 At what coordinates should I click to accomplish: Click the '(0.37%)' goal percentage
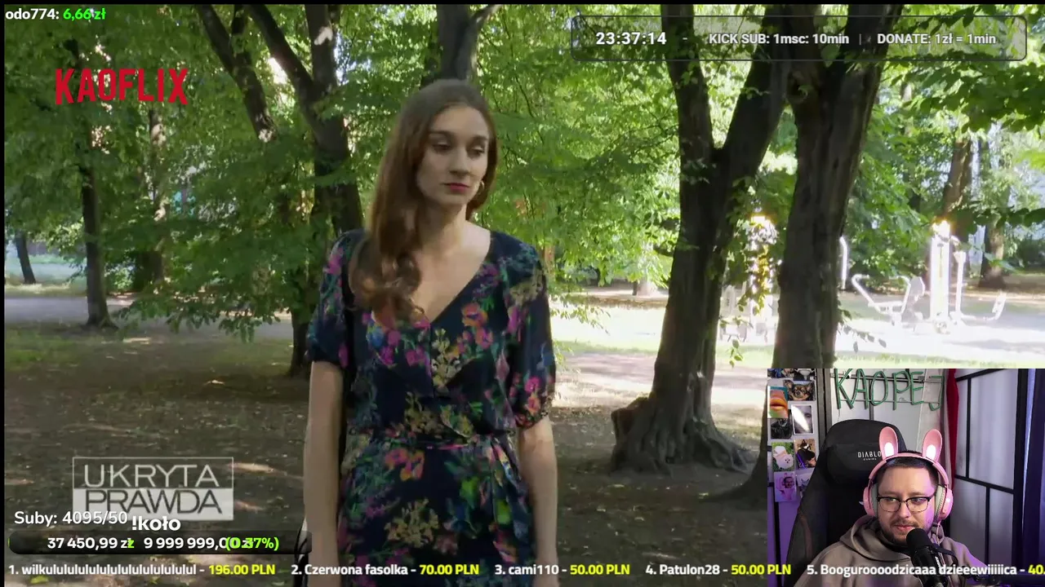tap(253, 543)
